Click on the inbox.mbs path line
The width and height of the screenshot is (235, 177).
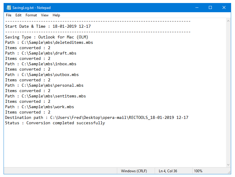click(x=41, y=64)
